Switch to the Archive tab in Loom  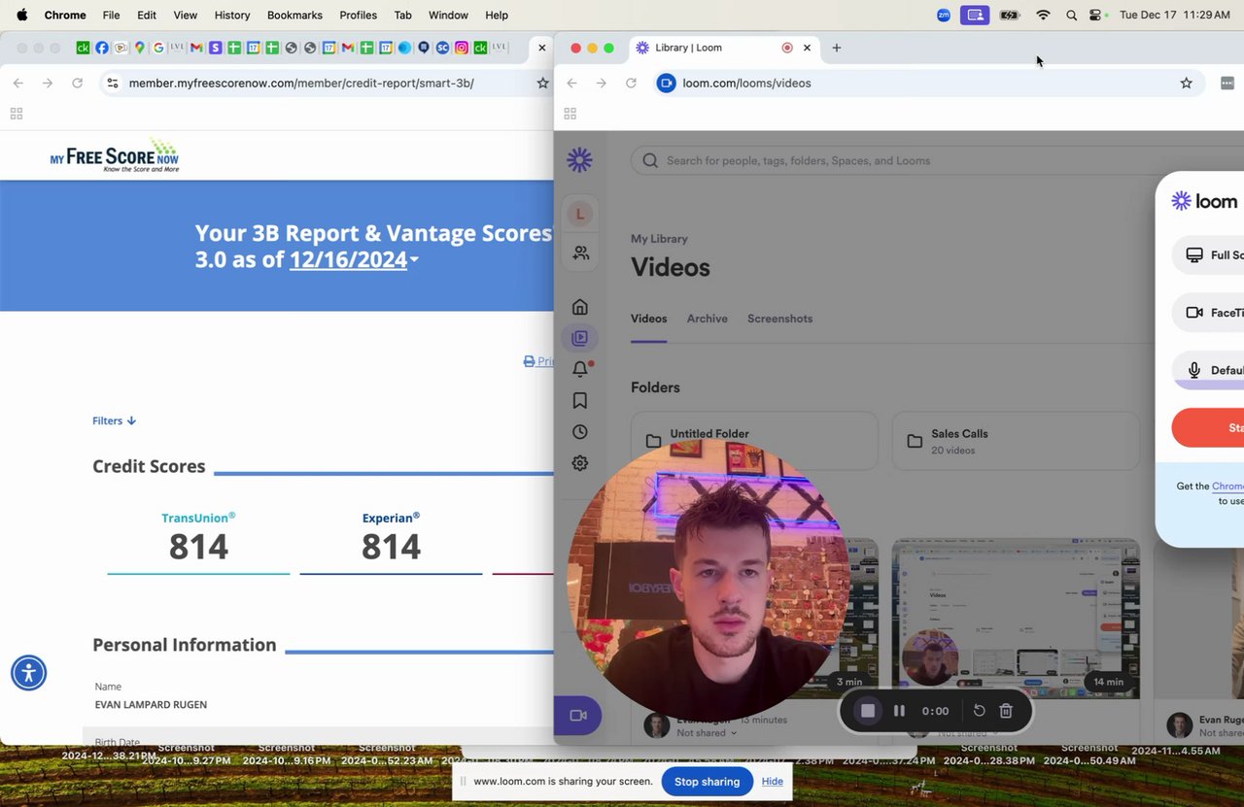[x=708, y=319]
